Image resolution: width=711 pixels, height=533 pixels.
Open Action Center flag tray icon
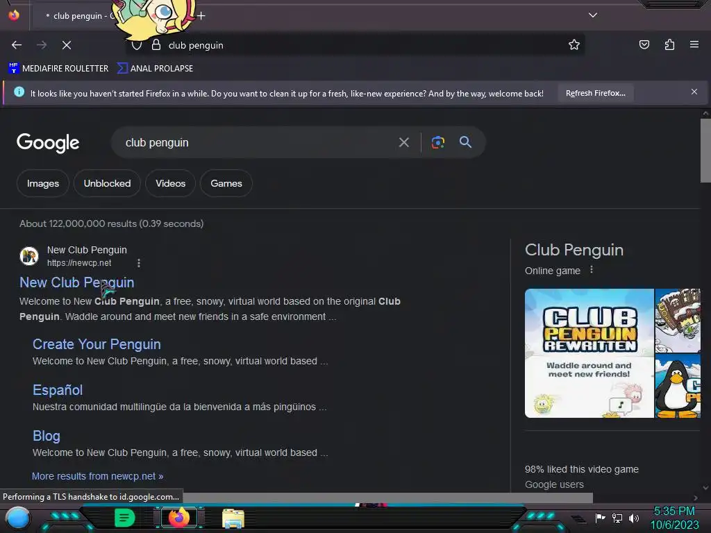click(600, 518)
